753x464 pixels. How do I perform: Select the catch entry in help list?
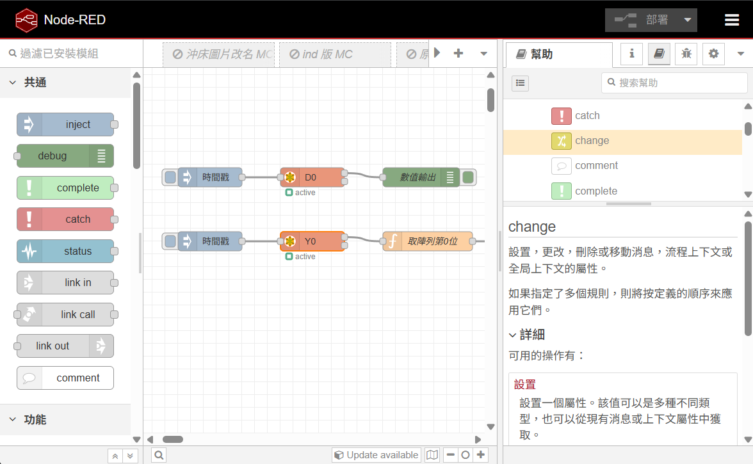pos(587,116)
